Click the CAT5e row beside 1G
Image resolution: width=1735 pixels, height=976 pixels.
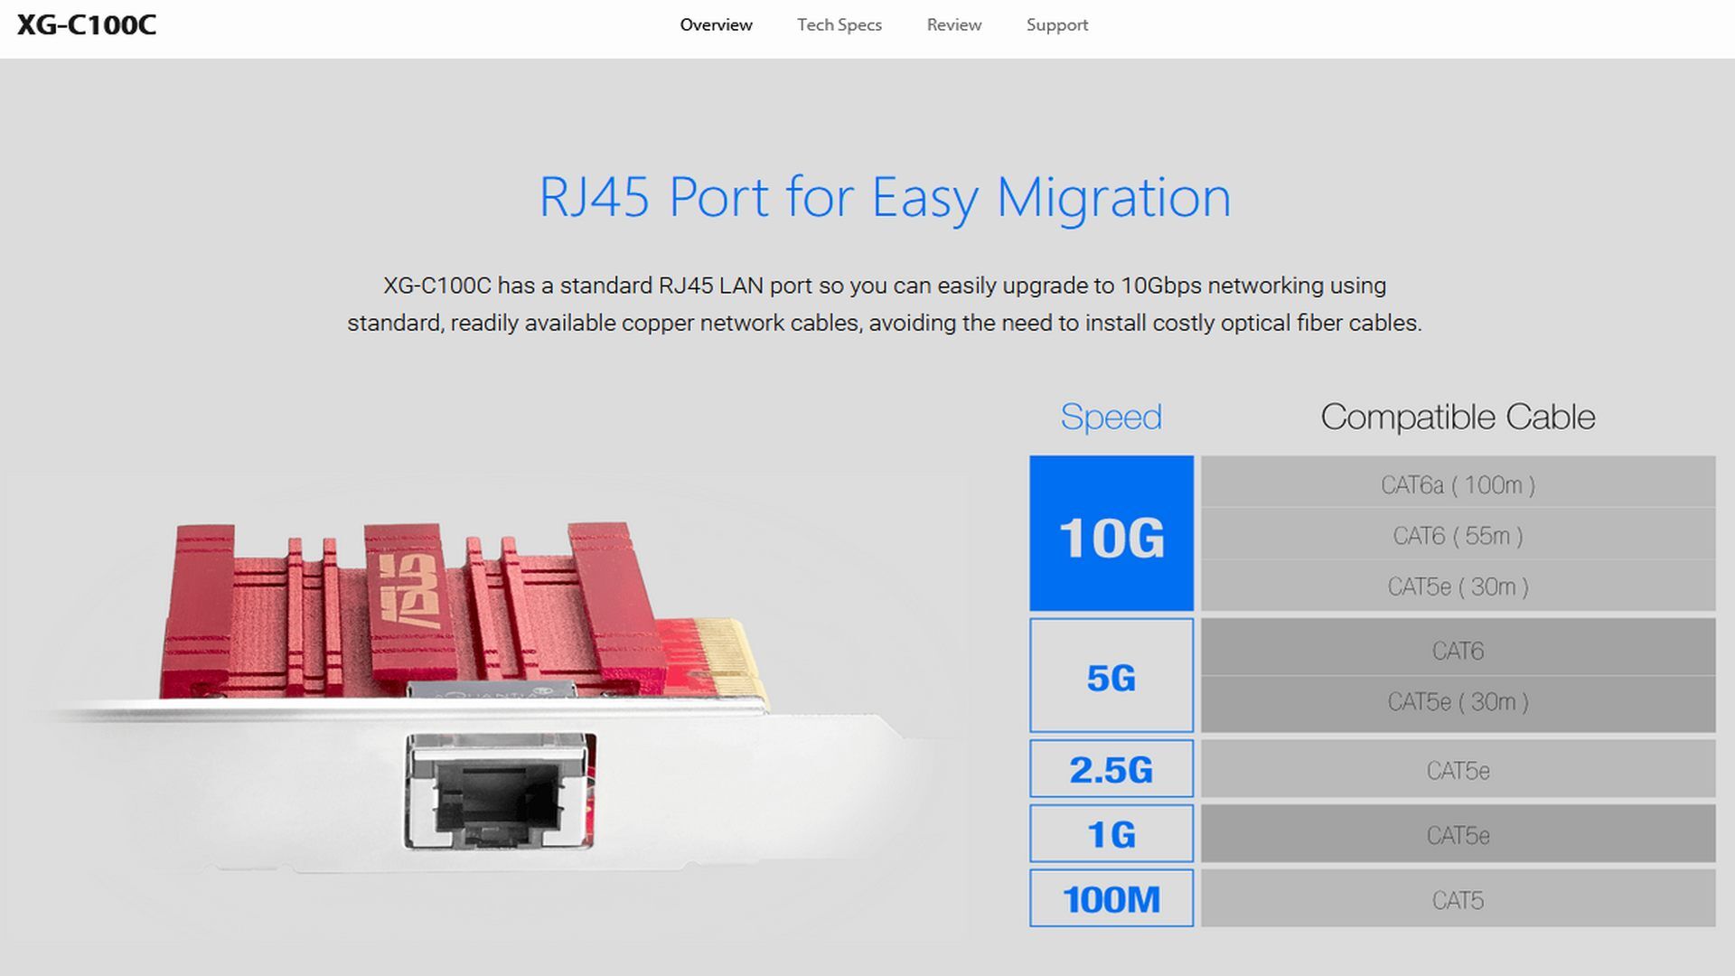point(1458,833)
